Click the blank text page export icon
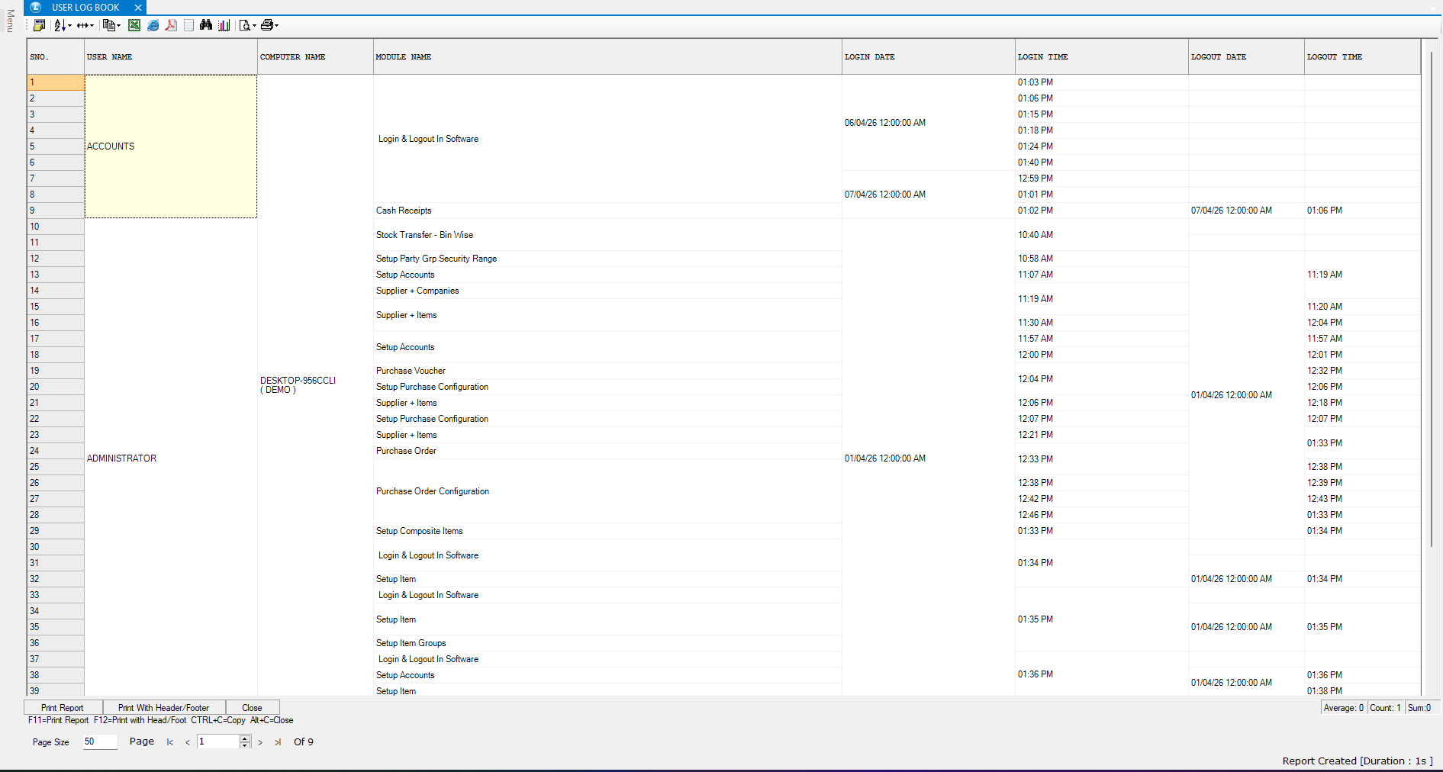This screenshot has height=772, width=1443. tap(188, 25)
